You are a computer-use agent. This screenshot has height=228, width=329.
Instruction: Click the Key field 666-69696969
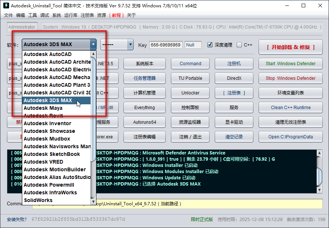pos(166,45)
